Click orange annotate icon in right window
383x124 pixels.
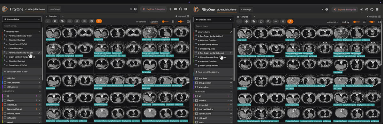point(290,21)
